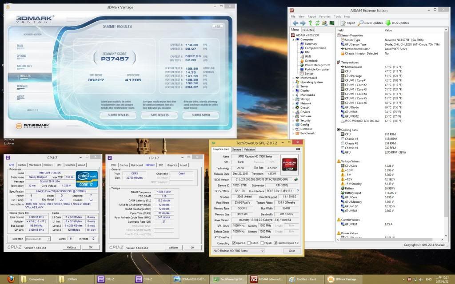Toggle the CUDA checkbox in GPU-Z

[249, 243]
